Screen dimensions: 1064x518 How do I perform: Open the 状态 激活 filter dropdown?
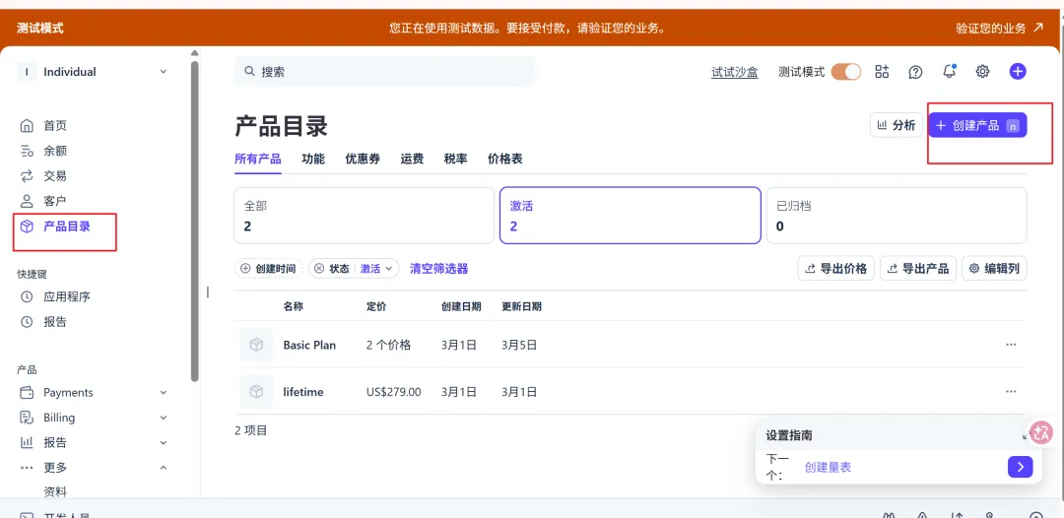coord(376,269)
